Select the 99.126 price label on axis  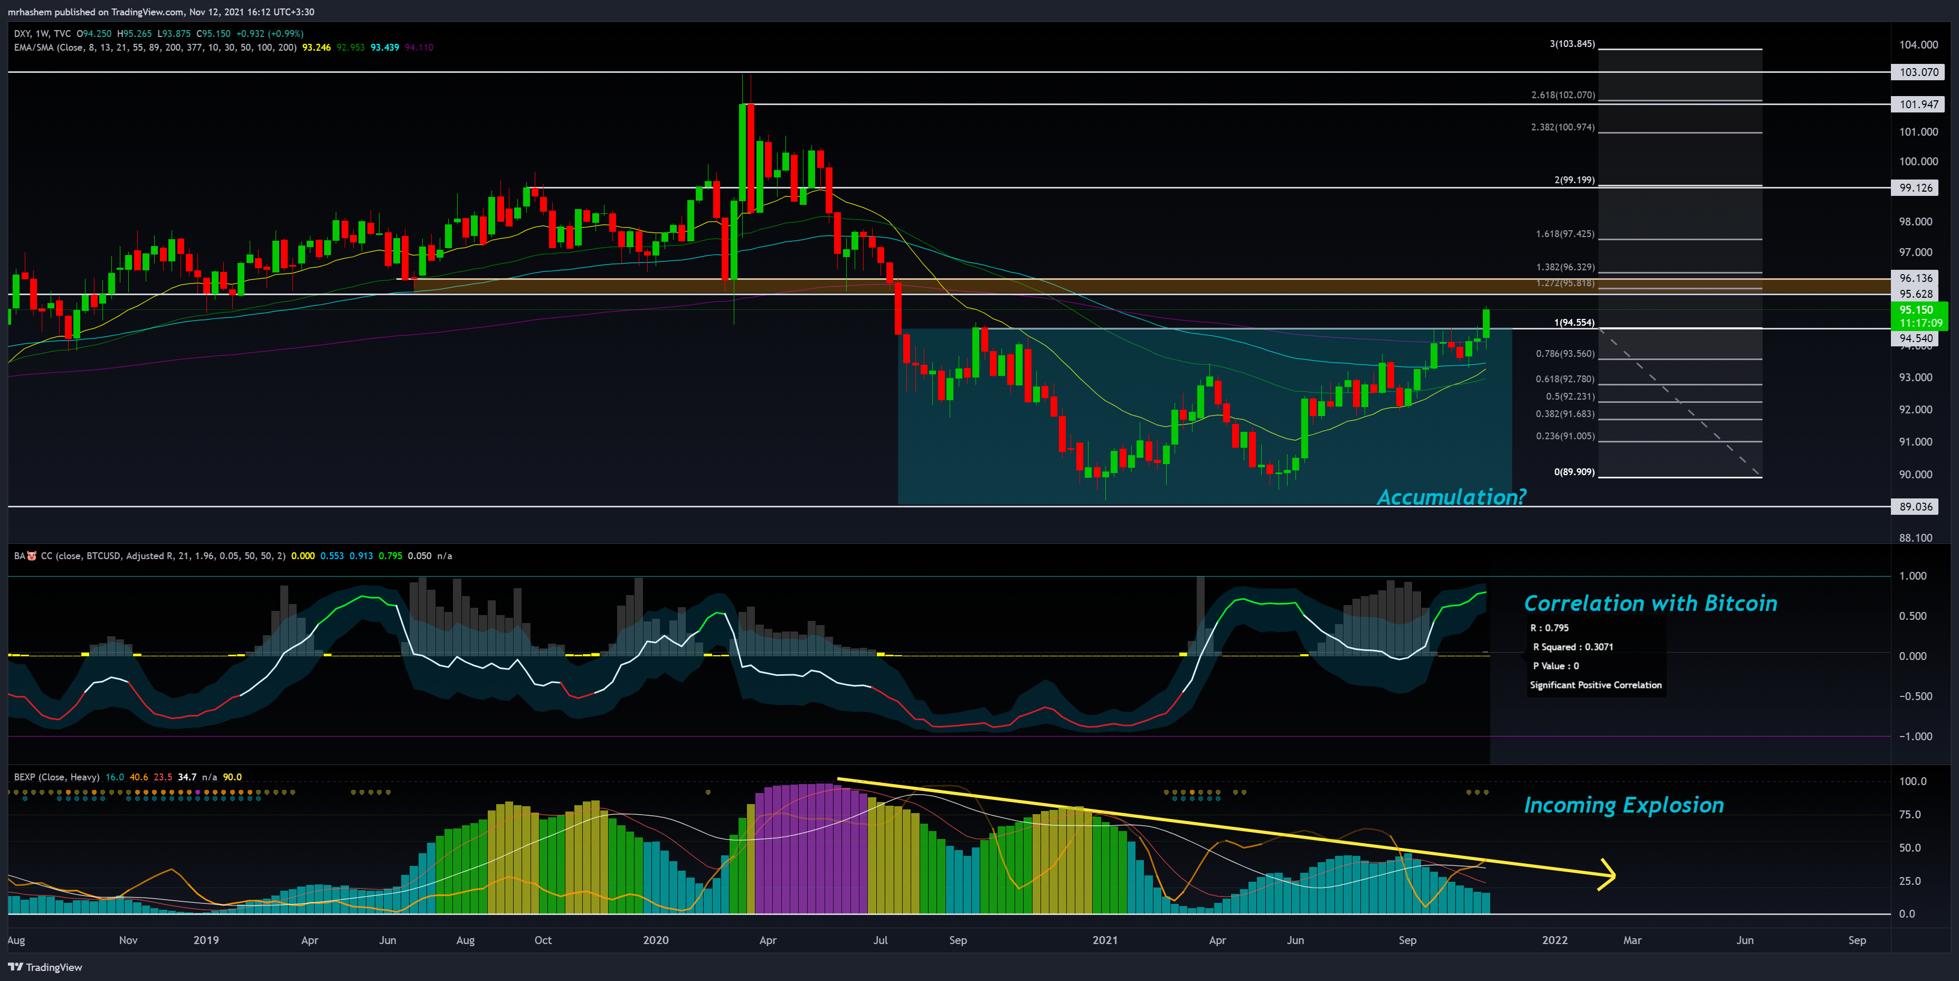pyautogui.click(x=1915, y=188)
